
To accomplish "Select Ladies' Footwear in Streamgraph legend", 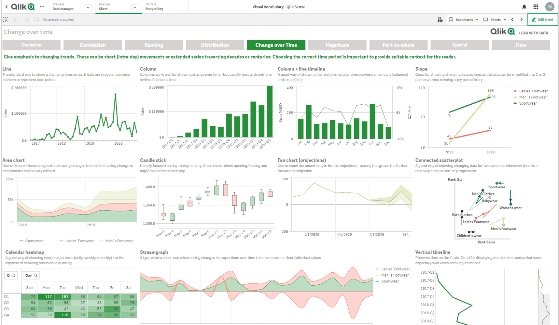I will [393, 269].
